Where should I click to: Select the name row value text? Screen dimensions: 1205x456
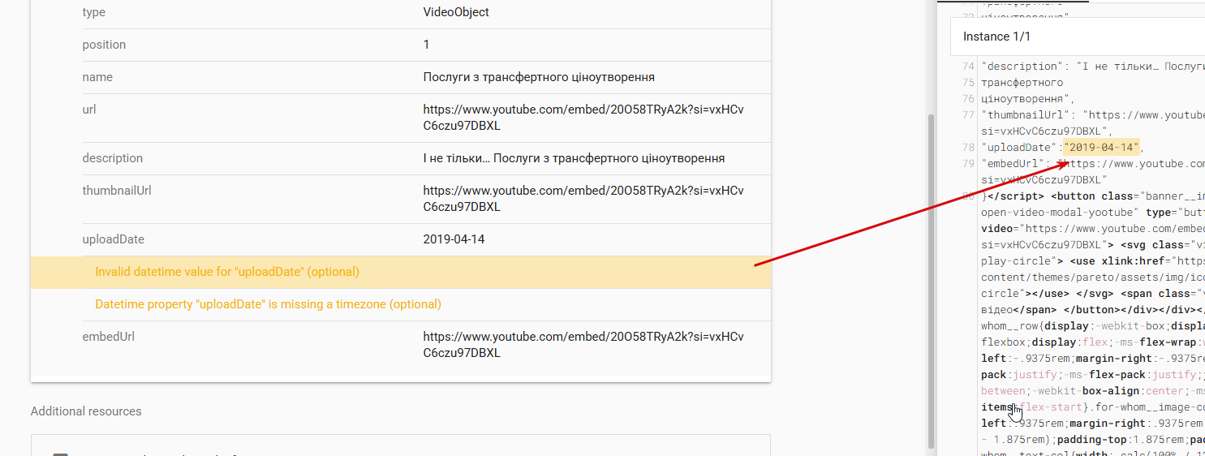click(x=539, y=77)
